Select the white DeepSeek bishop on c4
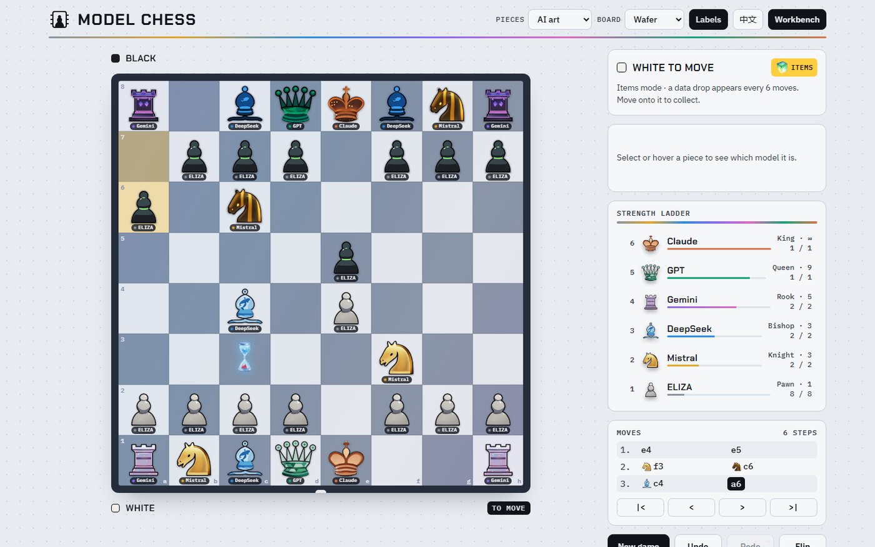Viewport: 875px width, 547px height. (245, 308)
